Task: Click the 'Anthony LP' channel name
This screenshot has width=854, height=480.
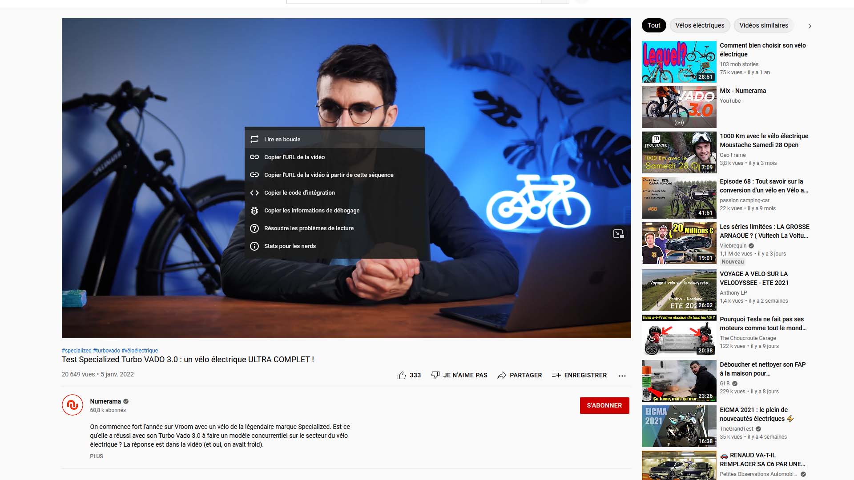Action: [x=733, y=293]
